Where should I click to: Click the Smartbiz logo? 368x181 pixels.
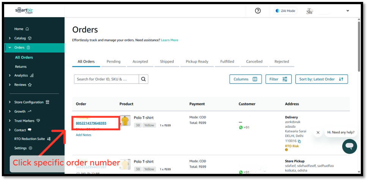(x=24, y=11)
